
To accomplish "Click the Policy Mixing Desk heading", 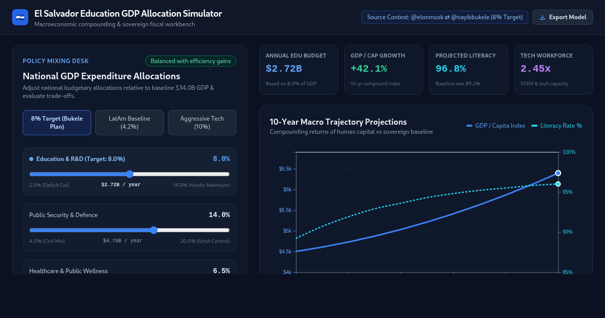I will [x=55, y=61].
